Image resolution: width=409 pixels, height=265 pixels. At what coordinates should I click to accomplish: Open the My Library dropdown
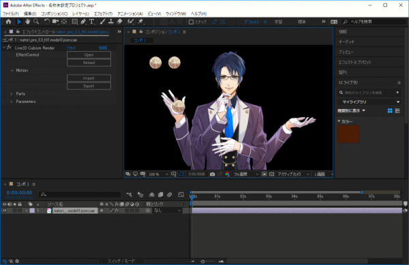point(369,102)
